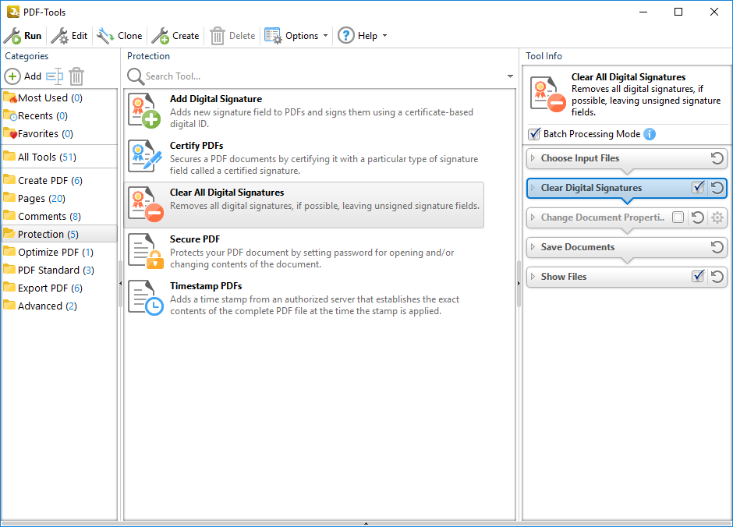This screenshot has height=527, width=733.
Task: Enable the Change Document Properties step checkbox
Action: pyautogui.click(x=678, y=218)
